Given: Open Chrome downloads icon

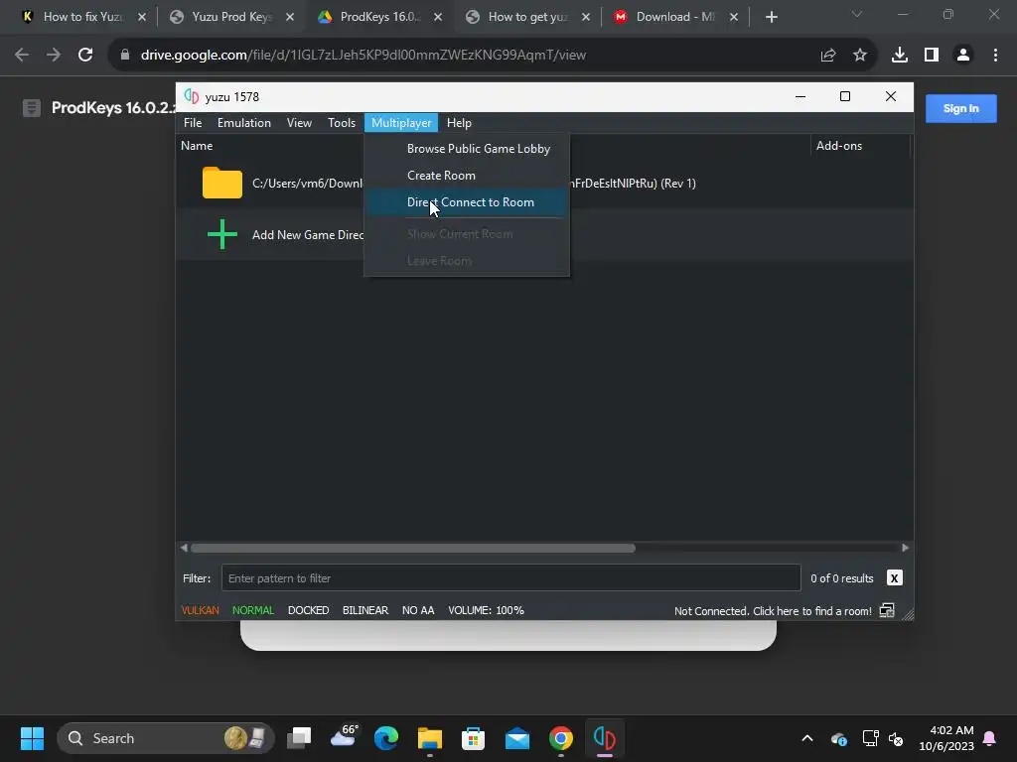Looking at the screenshot, I should 900,56.
